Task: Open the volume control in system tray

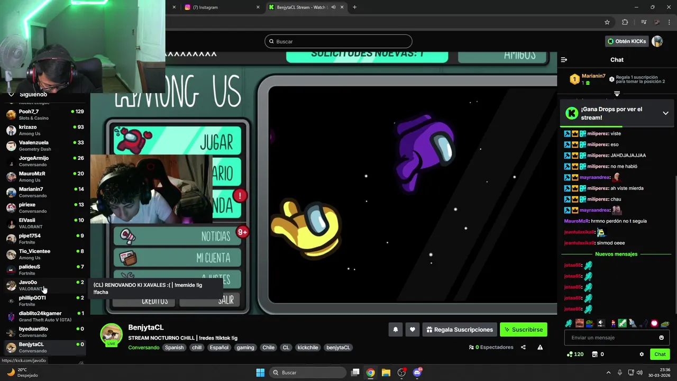Action: click(639, 373)
